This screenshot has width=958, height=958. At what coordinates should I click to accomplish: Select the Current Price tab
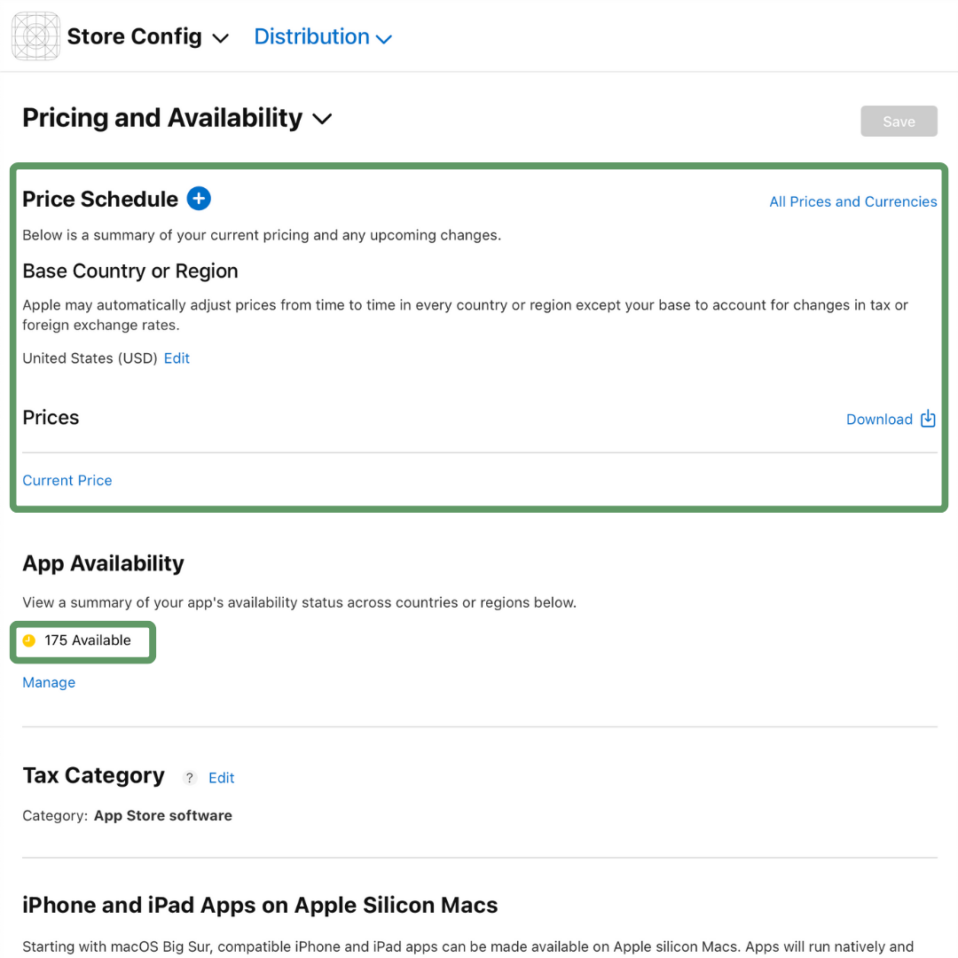tap(67, 480)
